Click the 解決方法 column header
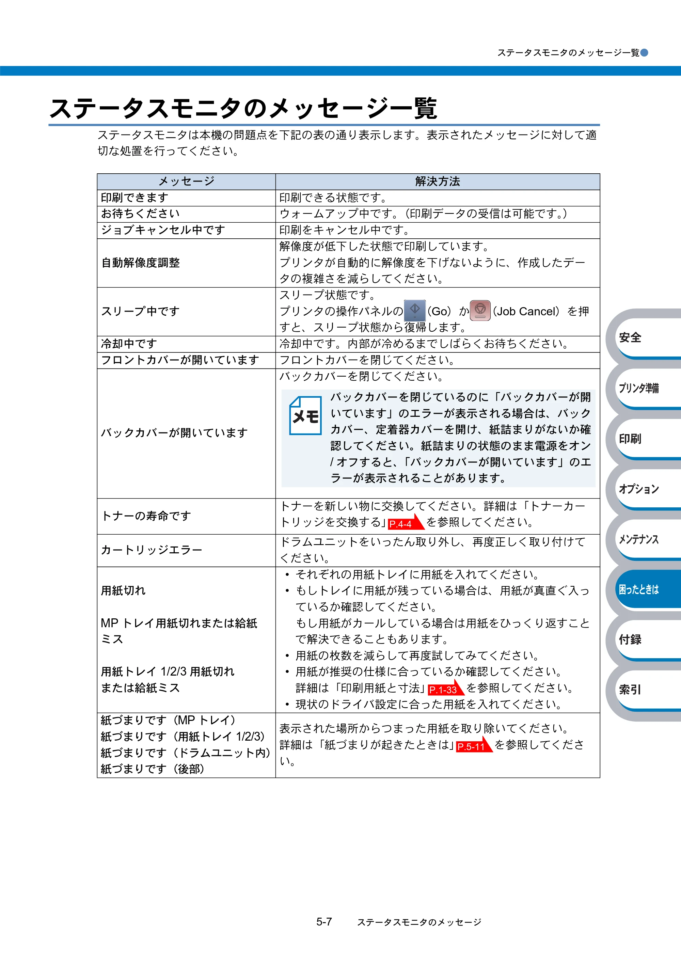 click(x=438, y=181)
